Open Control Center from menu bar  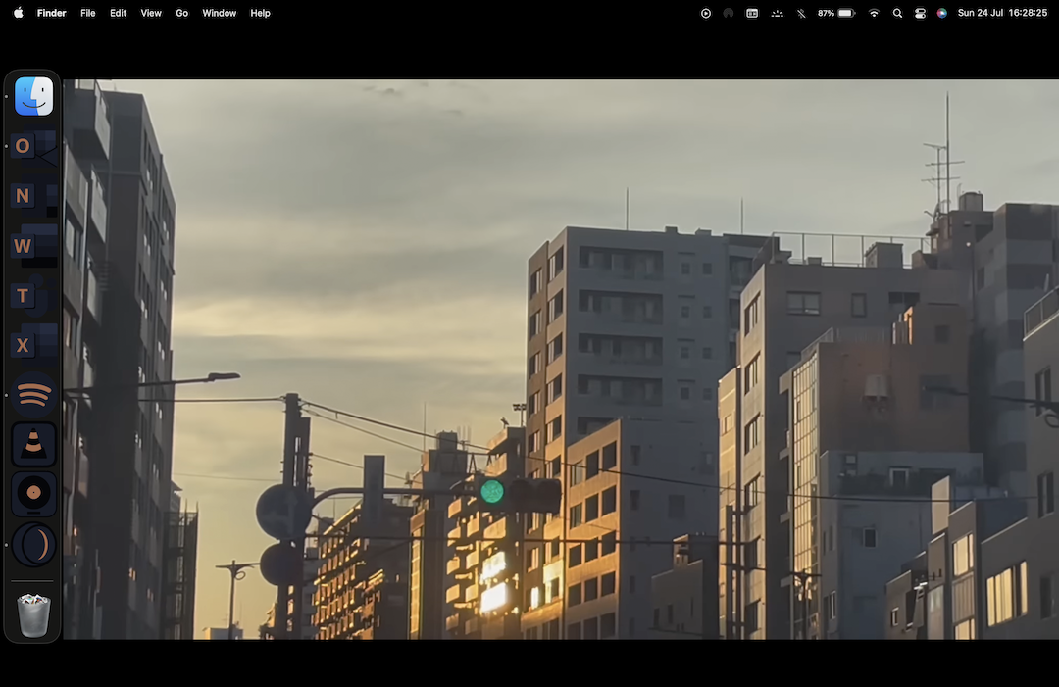pos(920,13)
